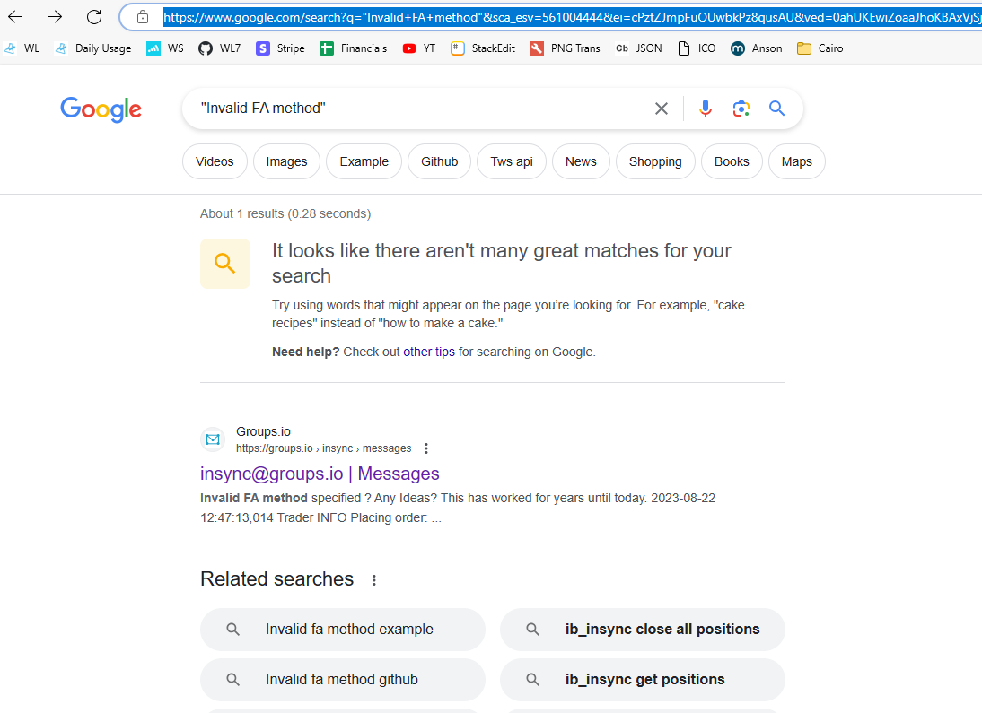The height and width of the screenshot is (713, 982).
Task: Open the Groups.io result three-dot menu
Action: click(x=426, y=448)
